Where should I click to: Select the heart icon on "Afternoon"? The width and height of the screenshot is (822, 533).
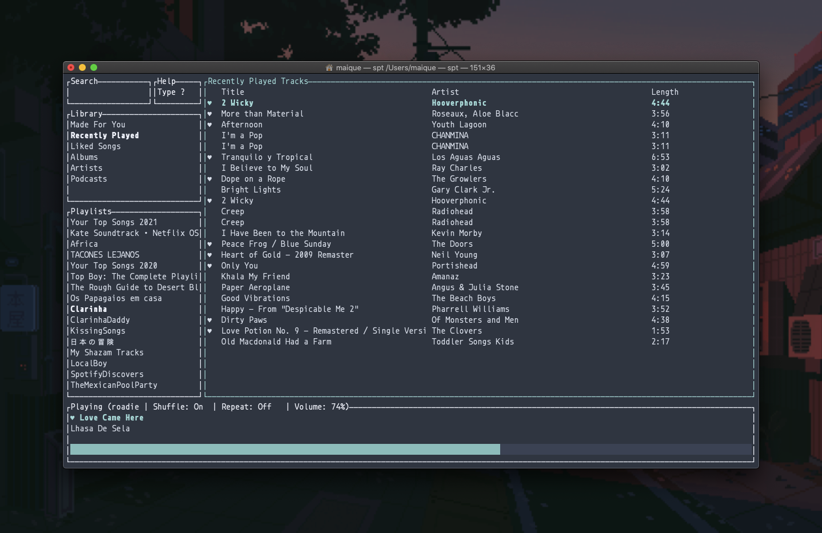tap(209, 124)
